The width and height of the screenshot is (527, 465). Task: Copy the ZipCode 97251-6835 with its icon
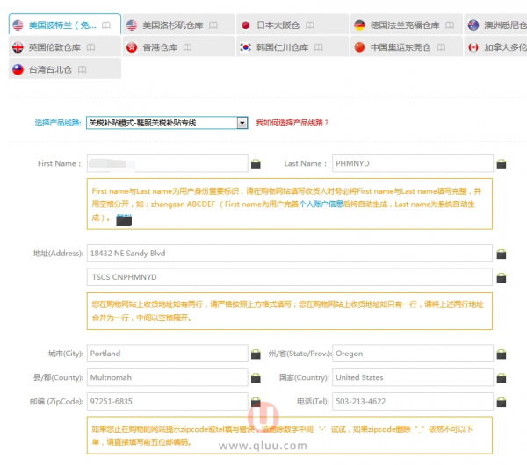click(256, 402)
